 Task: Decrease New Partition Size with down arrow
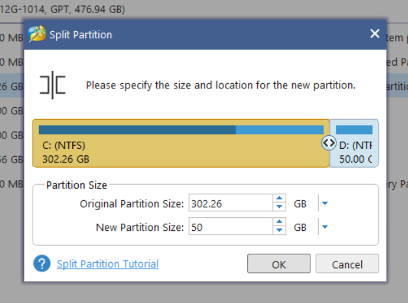click(279, 231)
